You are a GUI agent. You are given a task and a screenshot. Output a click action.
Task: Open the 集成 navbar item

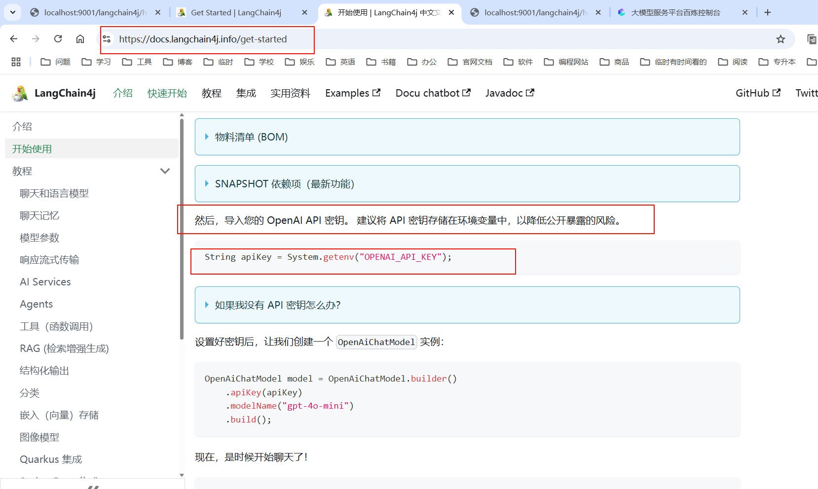[x=246, y=93]
